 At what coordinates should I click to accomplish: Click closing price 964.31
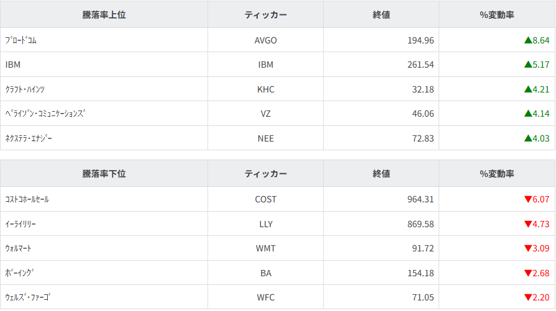(x=420, y=199)
